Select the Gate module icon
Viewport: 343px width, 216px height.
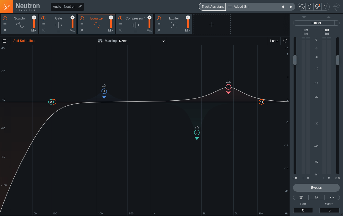coord(59,25)
